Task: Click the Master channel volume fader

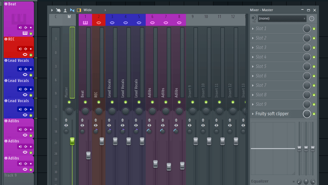Action: coord(72,141)
